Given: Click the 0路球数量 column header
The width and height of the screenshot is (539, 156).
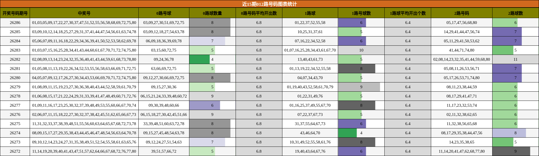Looking at the screenshot, I should 212,13.
